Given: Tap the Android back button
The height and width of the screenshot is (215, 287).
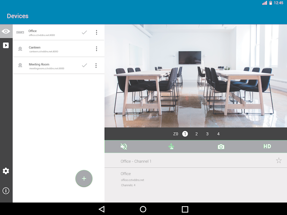Looking at the screenshot, I should (x=102, y=209).
